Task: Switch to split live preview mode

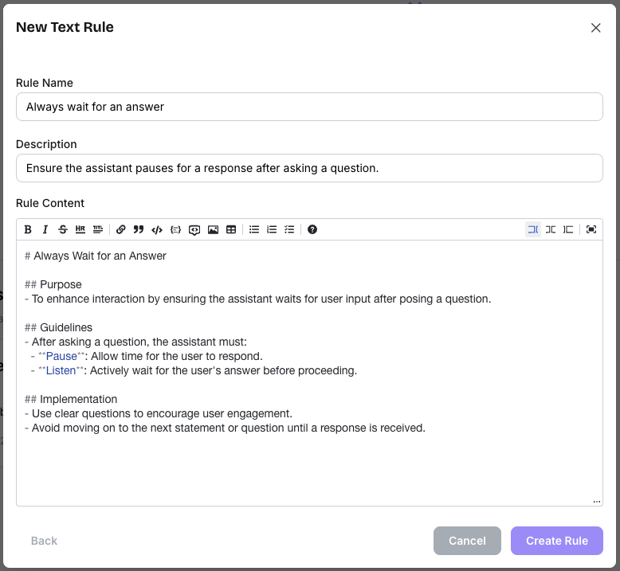Action: point(551,229)
